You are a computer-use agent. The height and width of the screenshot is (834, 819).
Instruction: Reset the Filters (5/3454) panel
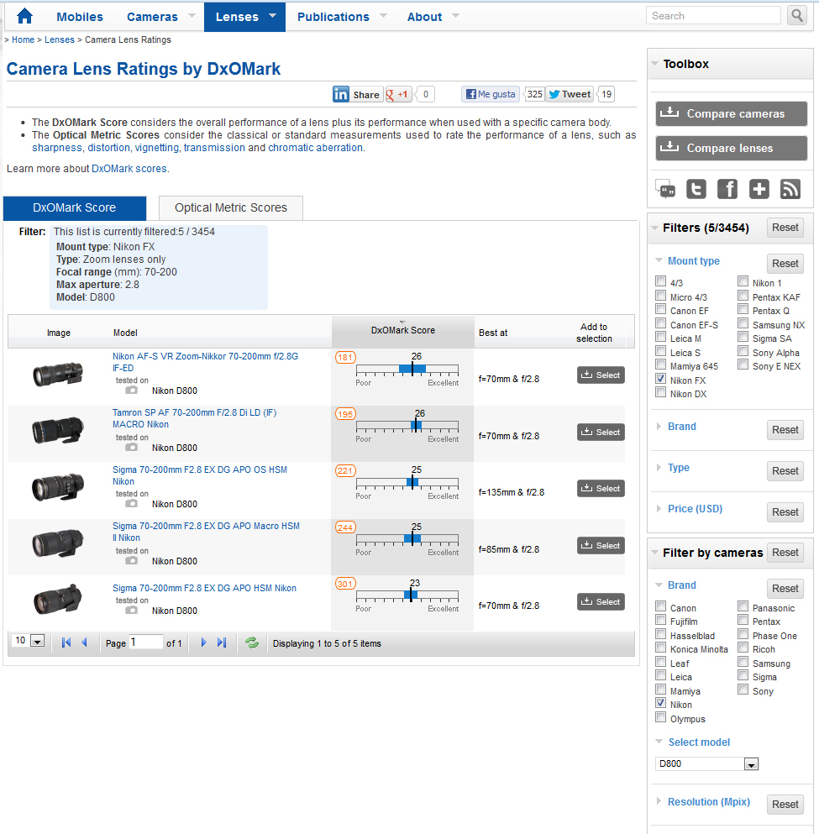pos(785,228)
